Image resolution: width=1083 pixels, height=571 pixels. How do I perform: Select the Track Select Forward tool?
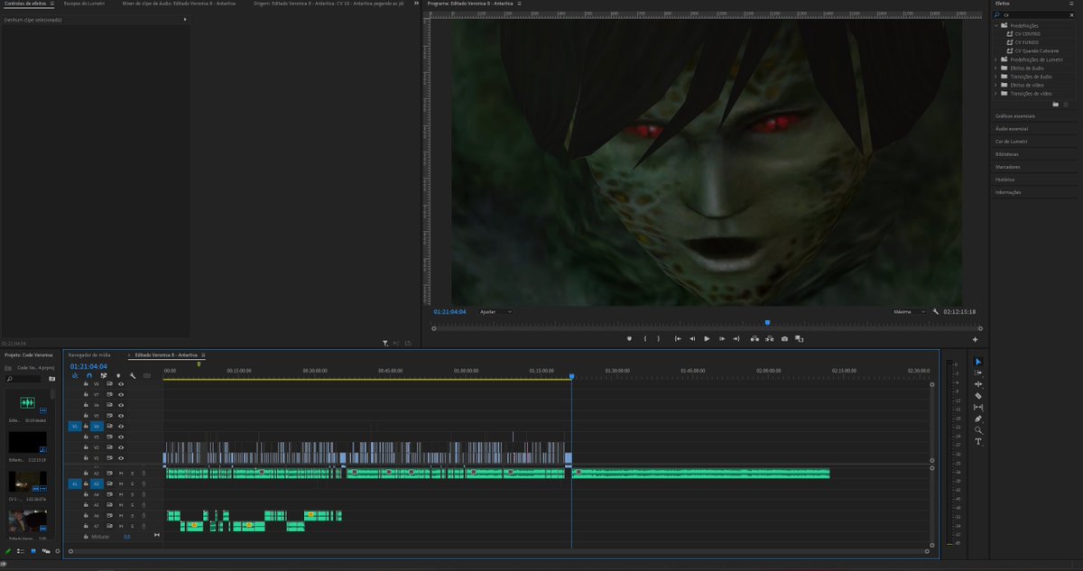click(x=978, y=373)
